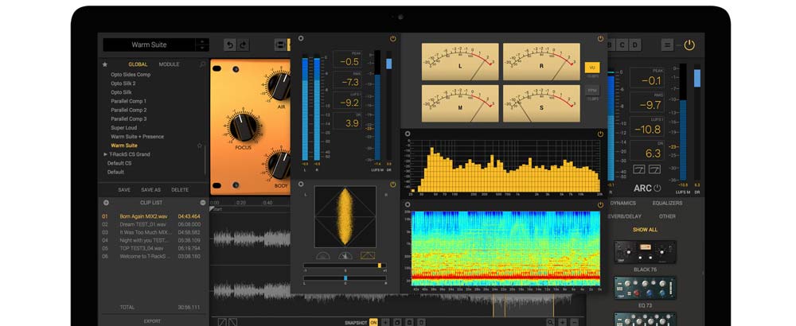Select SHOW ALL modules filter
Viewport: 796px width, 326px height.
pyautogui.click(x=645, y=230)
